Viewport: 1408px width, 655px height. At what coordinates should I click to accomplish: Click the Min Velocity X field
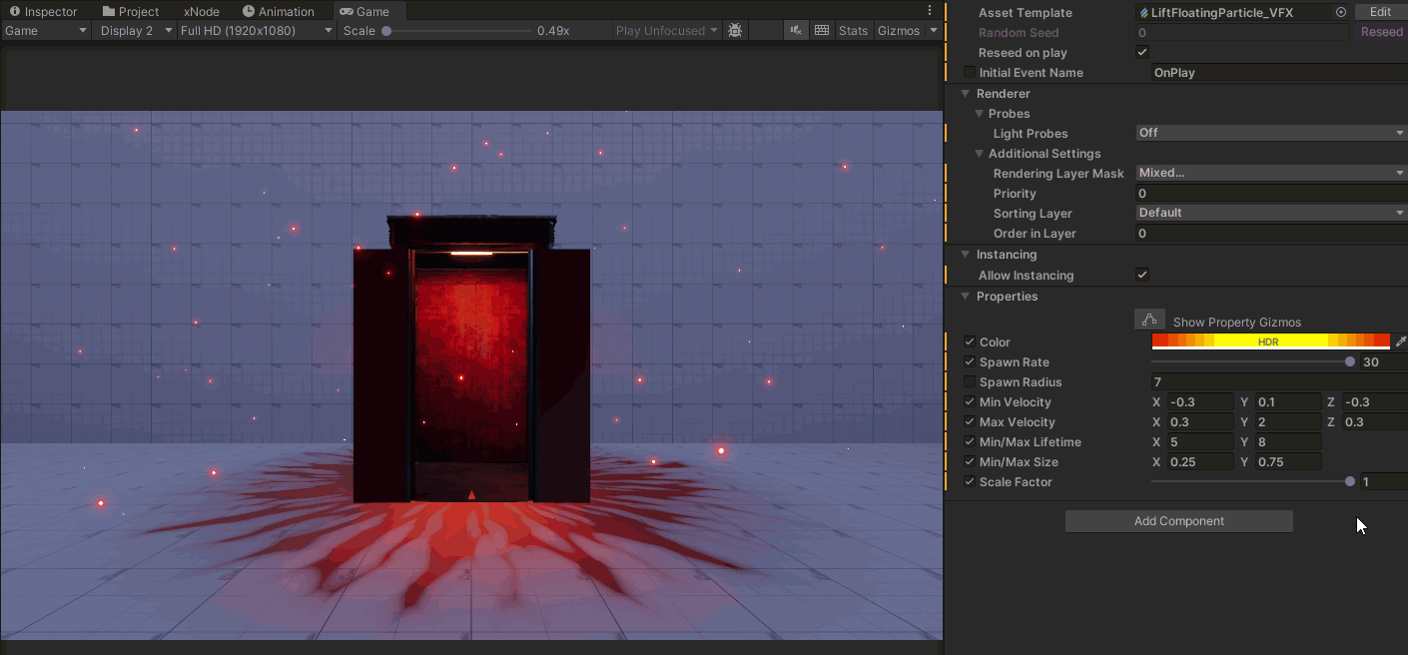[1200, 401]
